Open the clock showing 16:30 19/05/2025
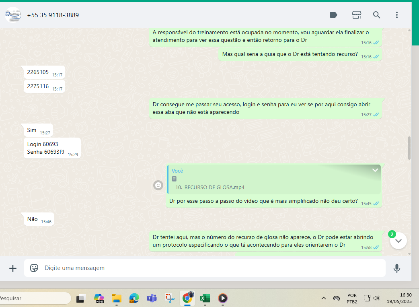Viewport: 419px width, 307px height. point(399,298)
